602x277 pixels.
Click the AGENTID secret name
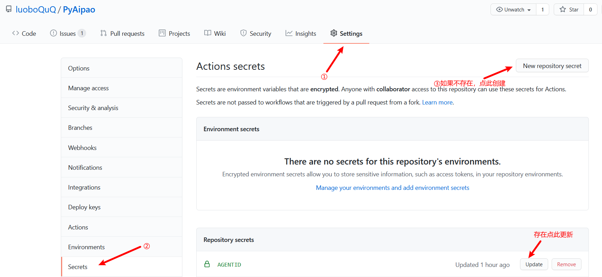click(x=229, y=265)
